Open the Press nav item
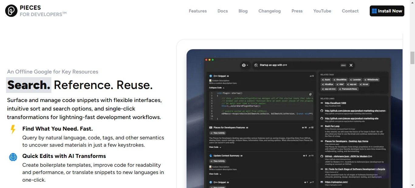The width and height of the screenshot is (415, 188). [297, 11]
